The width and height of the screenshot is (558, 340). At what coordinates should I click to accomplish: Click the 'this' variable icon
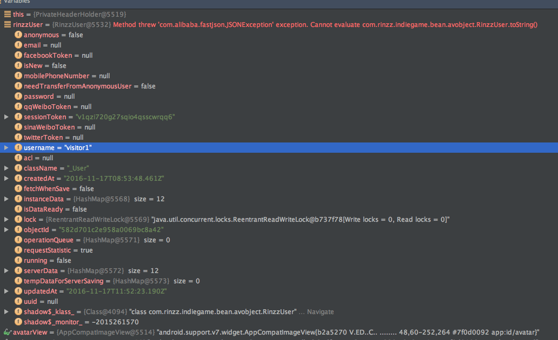(7, 15)
